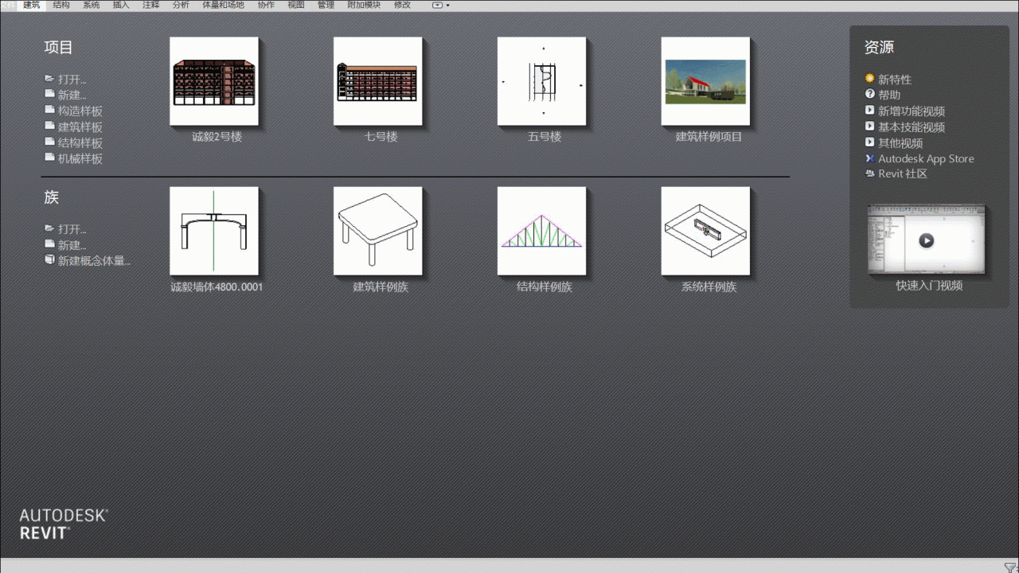The image size is (1019, 573).
Task: Open the 体量和场地 ribbon tab
Action: [x=224, y=5]
